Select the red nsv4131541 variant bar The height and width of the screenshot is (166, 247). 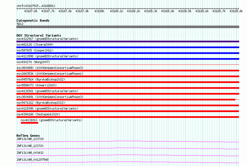point(128,94)
